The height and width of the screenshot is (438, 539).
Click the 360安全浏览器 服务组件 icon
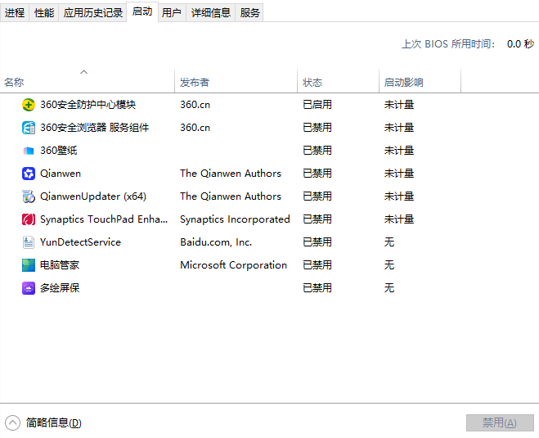tap(29, 128)
